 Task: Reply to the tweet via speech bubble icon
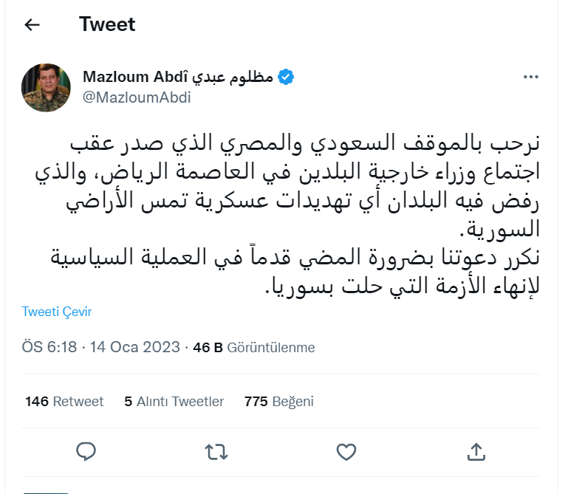86,450
